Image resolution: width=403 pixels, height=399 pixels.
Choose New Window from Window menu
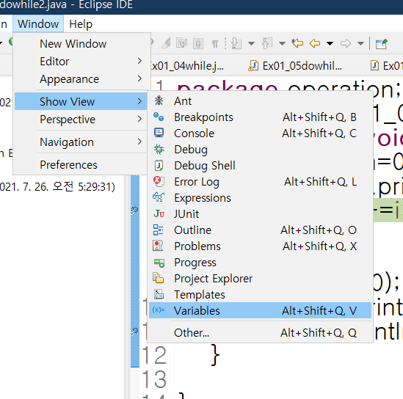pyautogui.click(x=81, y=43)
